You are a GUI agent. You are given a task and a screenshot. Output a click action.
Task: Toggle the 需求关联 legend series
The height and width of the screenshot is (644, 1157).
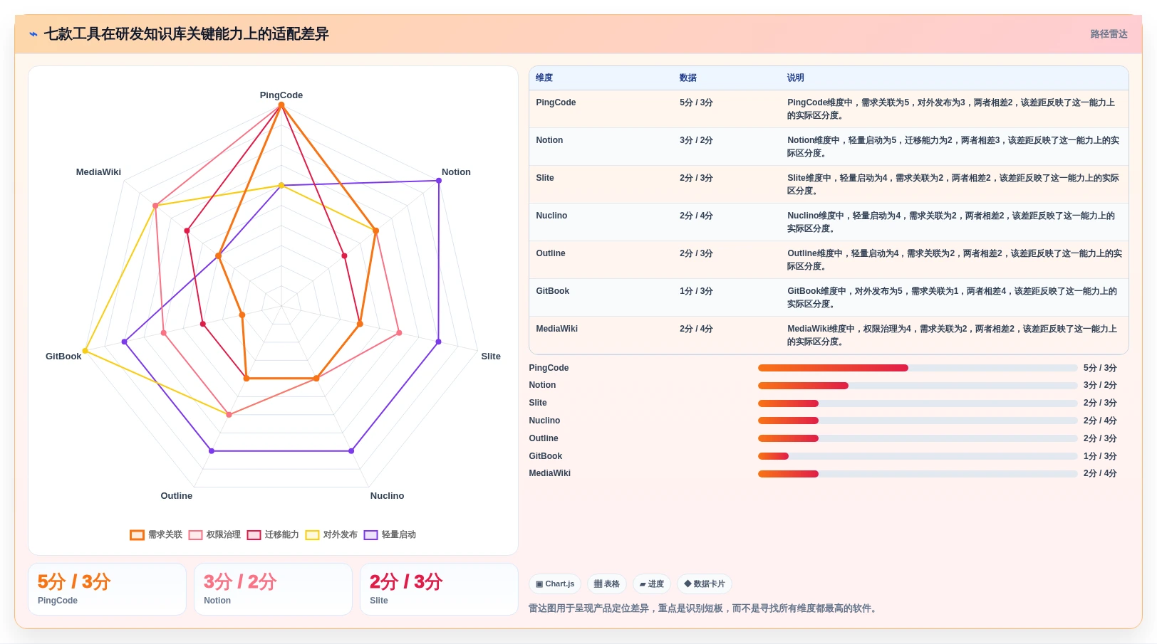[156, 534]
